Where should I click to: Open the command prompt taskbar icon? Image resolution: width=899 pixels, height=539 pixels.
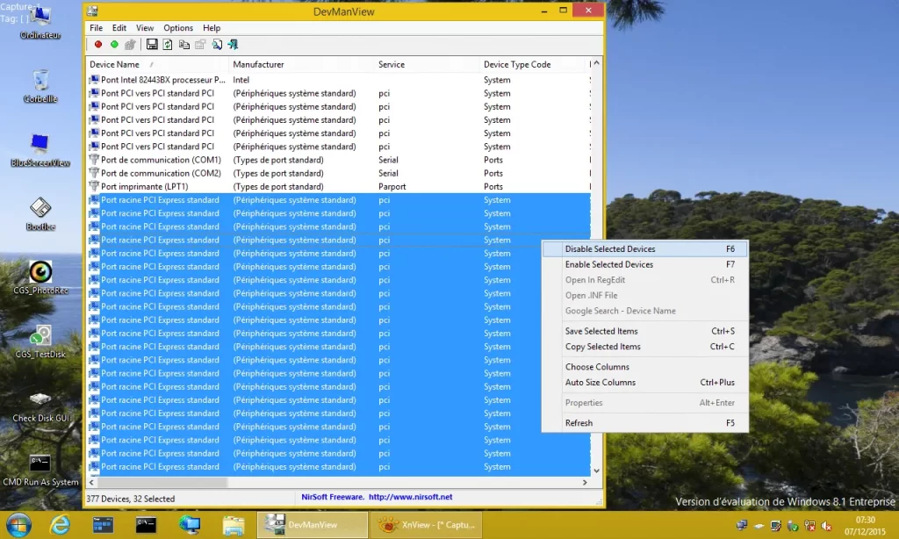point(146,525)
